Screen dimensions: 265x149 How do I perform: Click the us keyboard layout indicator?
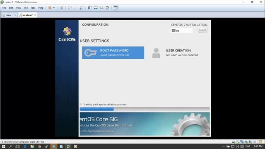tap(182, 31)
